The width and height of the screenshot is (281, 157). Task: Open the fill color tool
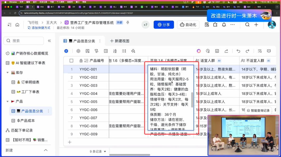click(133, 51)
